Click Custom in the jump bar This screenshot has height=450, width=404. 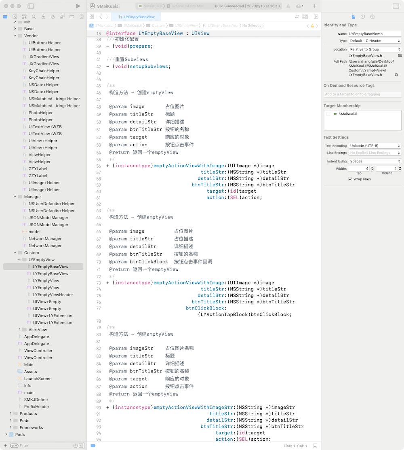tap(158, 25)
